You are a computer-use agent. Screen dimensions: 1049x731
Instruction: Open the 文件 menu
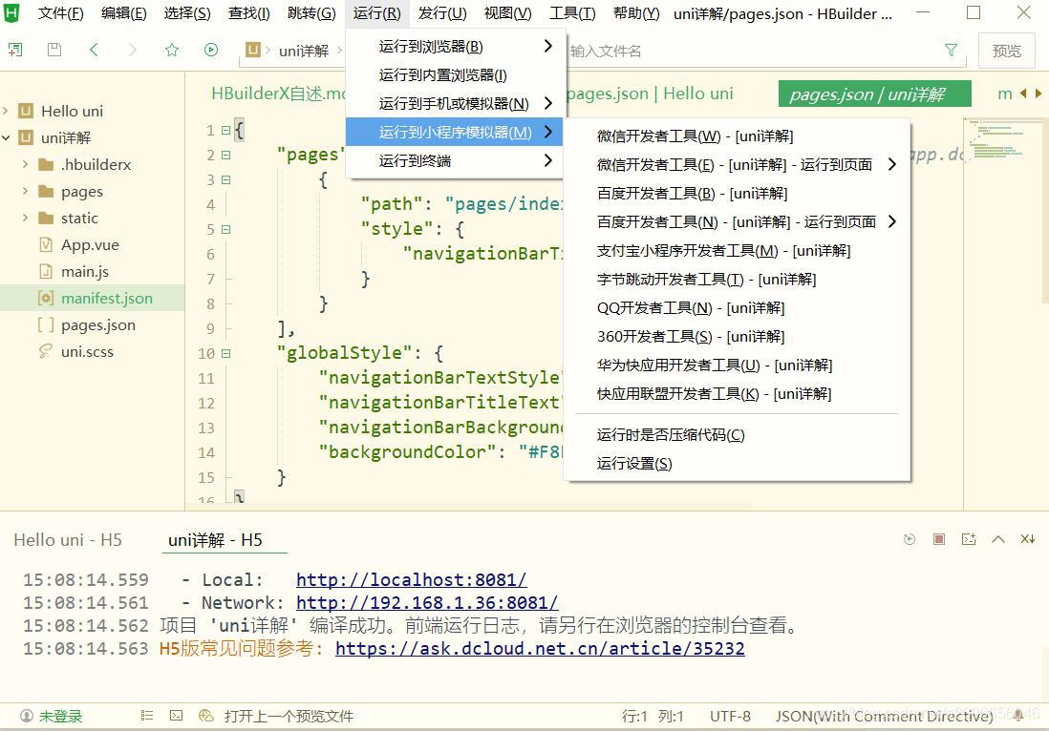tap(61, 13)
